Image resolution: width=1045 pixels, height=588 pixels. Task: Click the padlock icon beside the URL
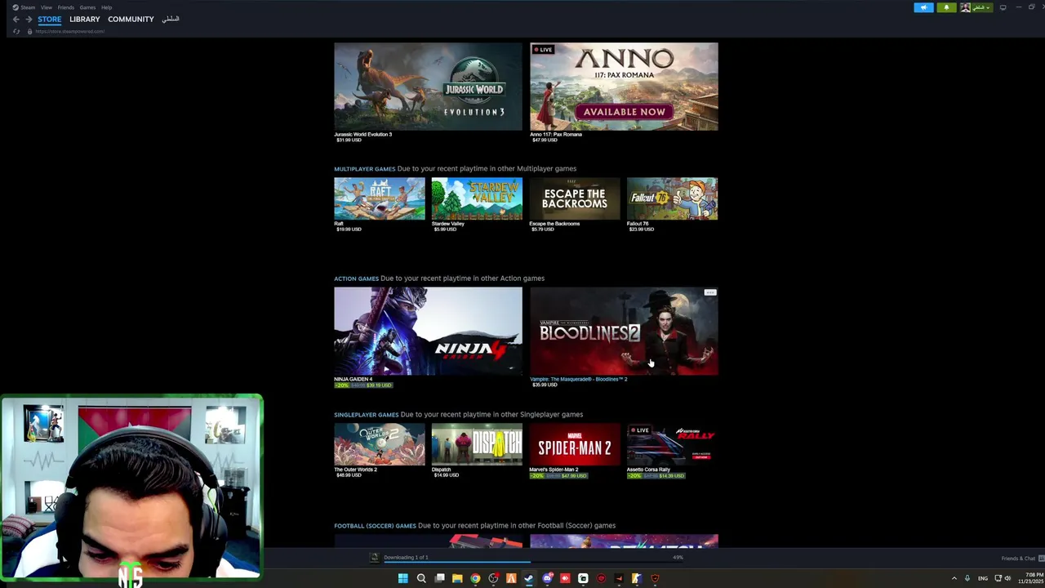click(x=29, y=31)
